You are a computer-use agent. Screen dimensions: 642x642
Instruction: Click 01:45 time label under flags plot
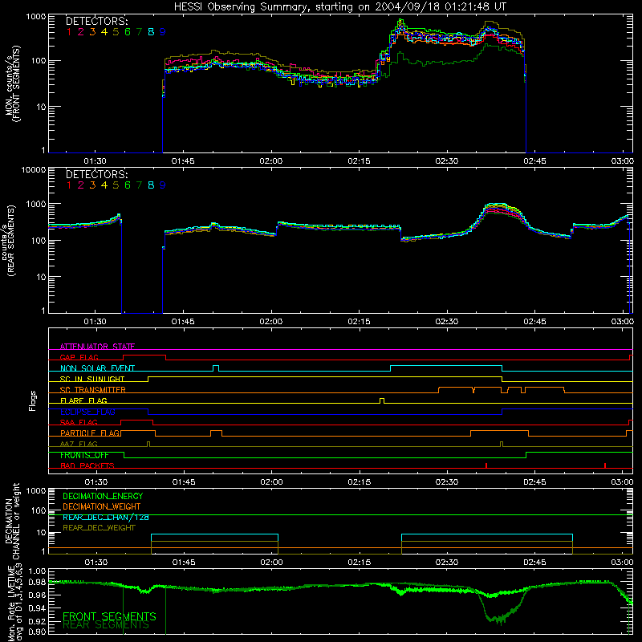point(184,482)
